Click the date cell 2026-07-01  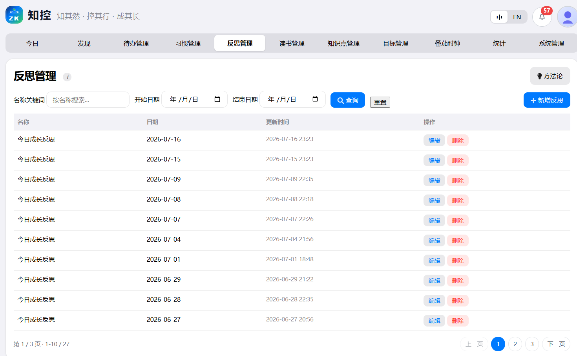coord(164,259)
